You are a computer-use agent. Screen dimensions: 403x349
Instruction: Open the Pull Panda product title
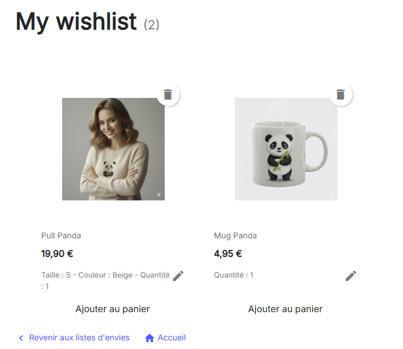[61, 236]
